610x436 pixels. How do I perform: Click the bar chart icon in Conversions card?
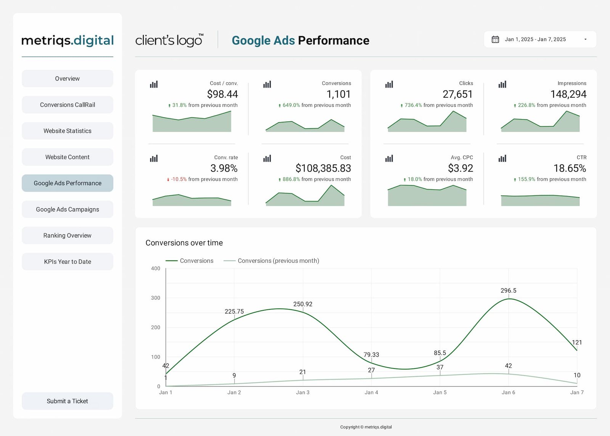point(267,84)
